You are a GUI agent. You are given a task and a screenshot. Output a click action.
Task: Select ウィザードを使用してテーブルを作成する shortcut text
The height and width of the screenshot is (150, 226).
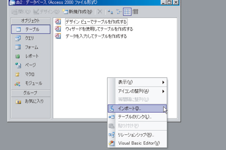click(99, 29)
